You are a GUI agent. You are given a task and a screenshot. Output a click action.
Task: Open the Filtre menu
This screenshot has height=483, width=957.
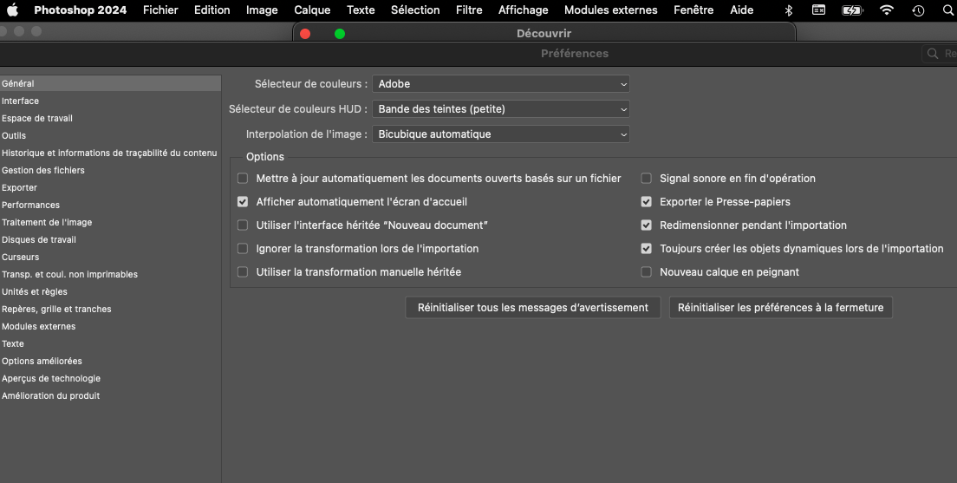[x=469, y=10]
